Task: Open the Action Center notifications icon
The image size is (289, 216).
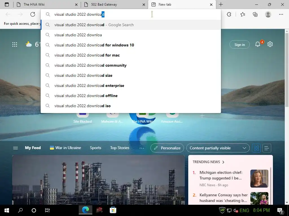Action: (280, 210)
